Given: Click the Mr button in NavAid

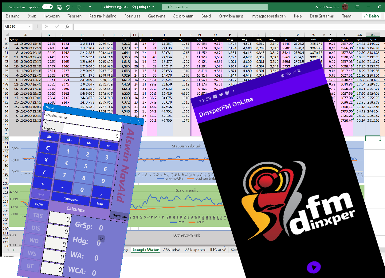Looking at the screenshot, I should [x=108, y=146].
